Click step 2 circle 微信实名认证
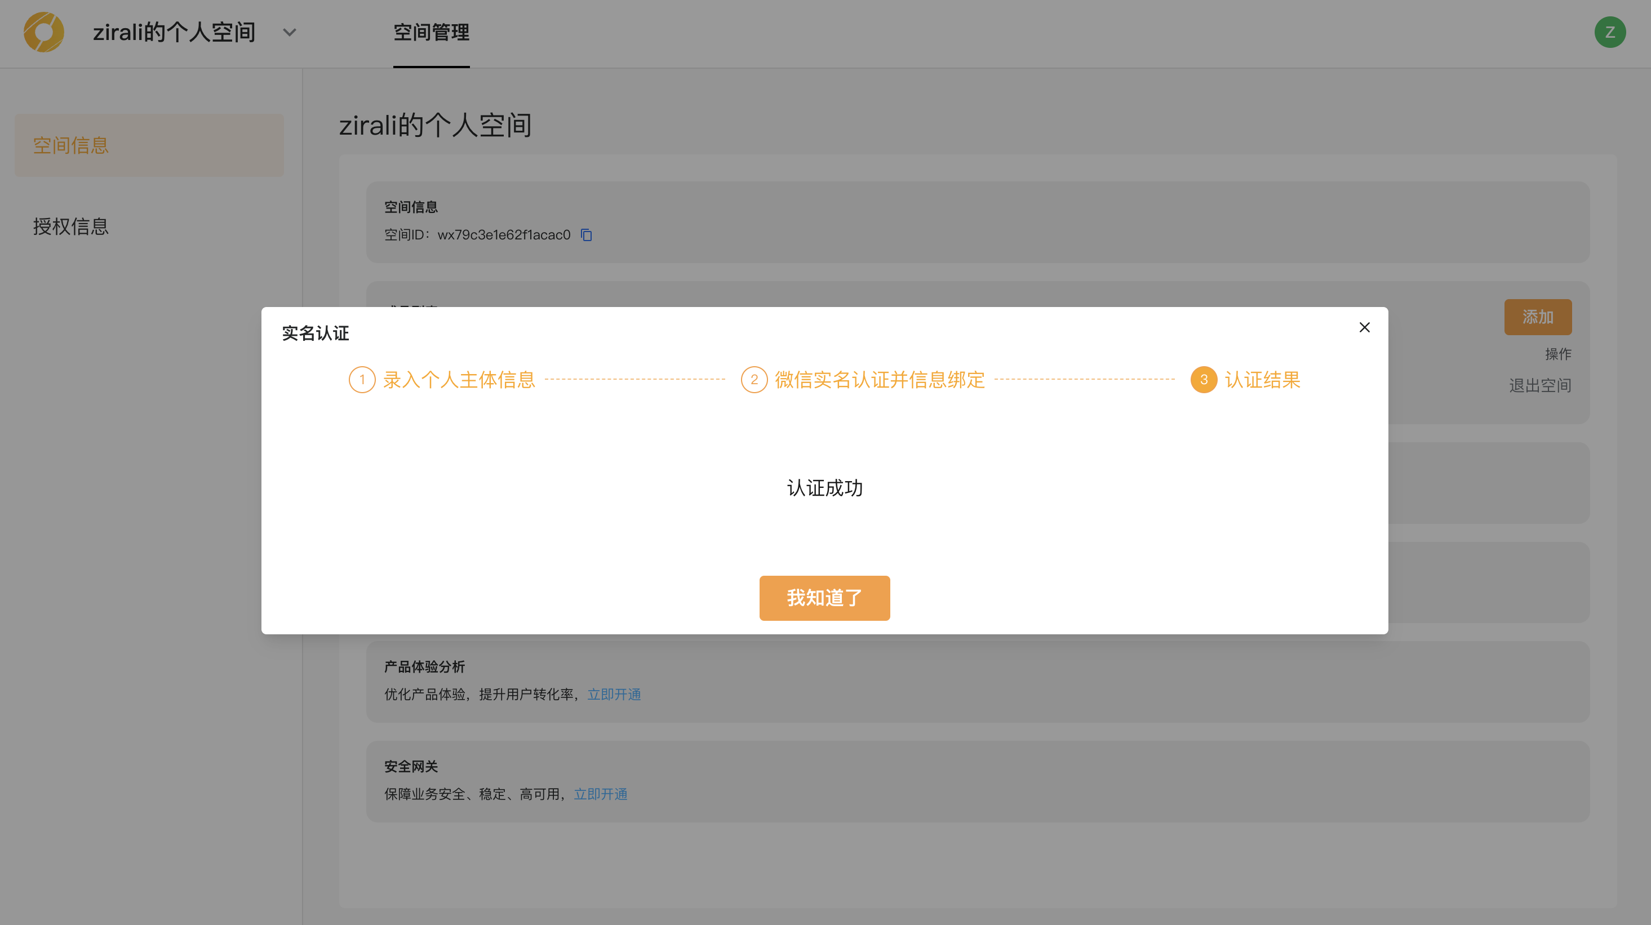The image size is (1651, 925). tap(754, 380)
